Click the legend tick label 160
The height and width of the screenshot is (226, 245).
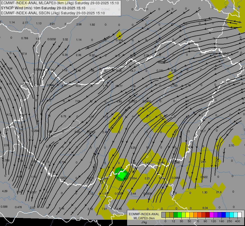click(x=221, y=221)
